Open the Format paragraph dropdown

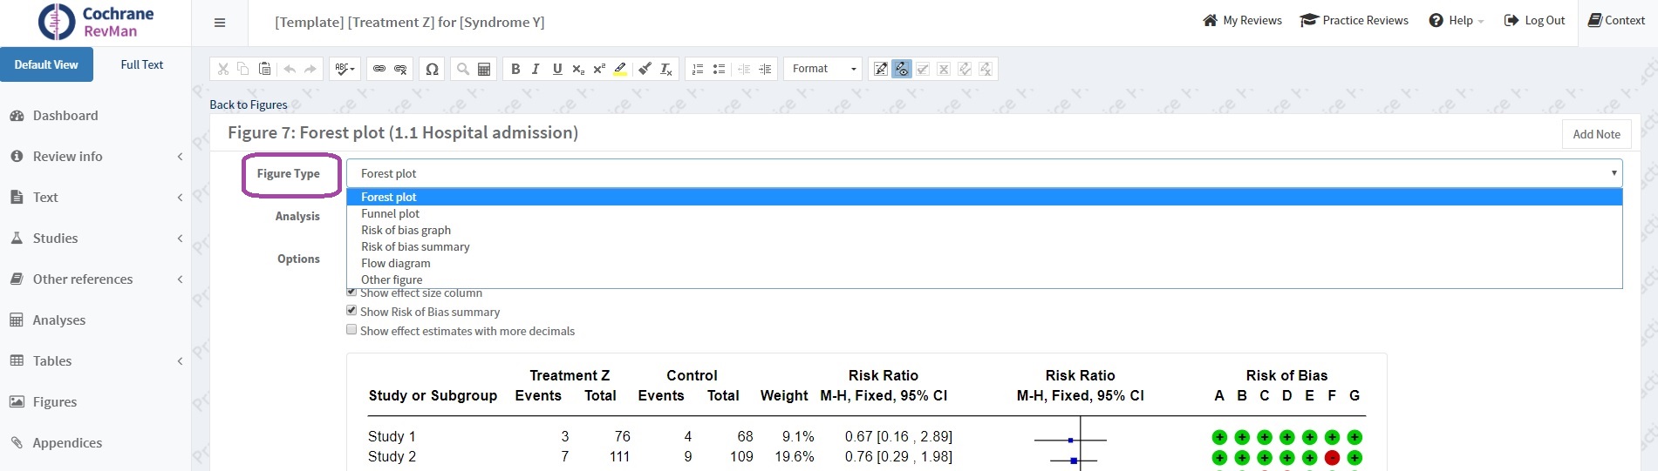click(823, 69)
